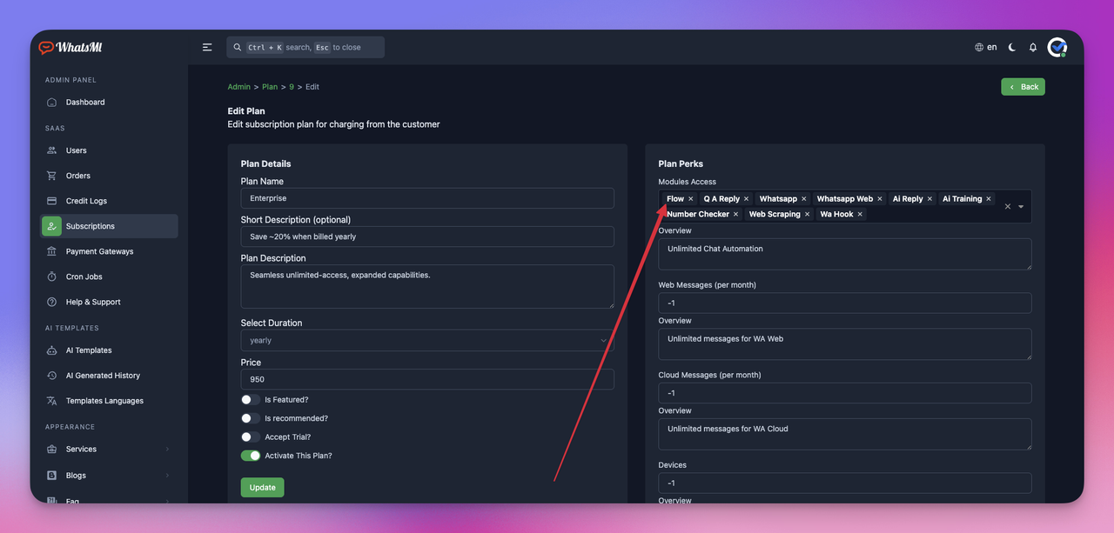The image size is (1114, 533).
Task: Expand the Modules Access dropdown arrow
Action: tap(1021, 207)
